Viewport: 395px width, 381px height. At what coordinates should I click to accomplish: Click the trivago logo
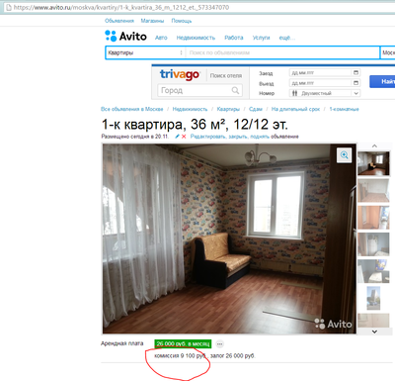pos(180,74)
